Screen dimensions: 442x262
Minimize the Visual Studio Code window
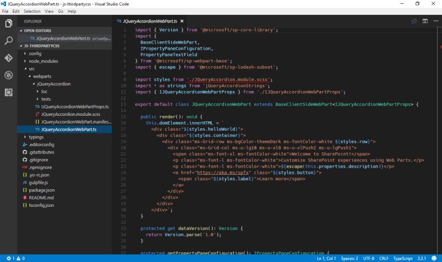(x=402, y=4)
